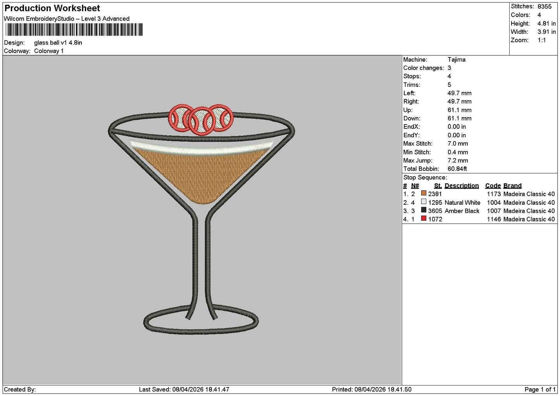Click the 'Description' column header
Screen dimensions: 560x396
coord(462,186)
